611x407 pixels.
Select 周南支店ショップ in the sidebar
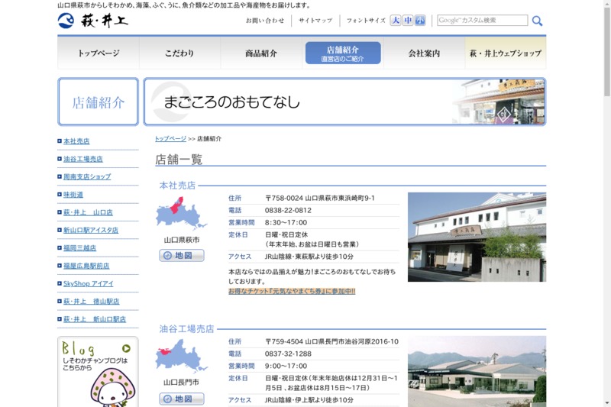pyautogui.click(x=86, y=176)
